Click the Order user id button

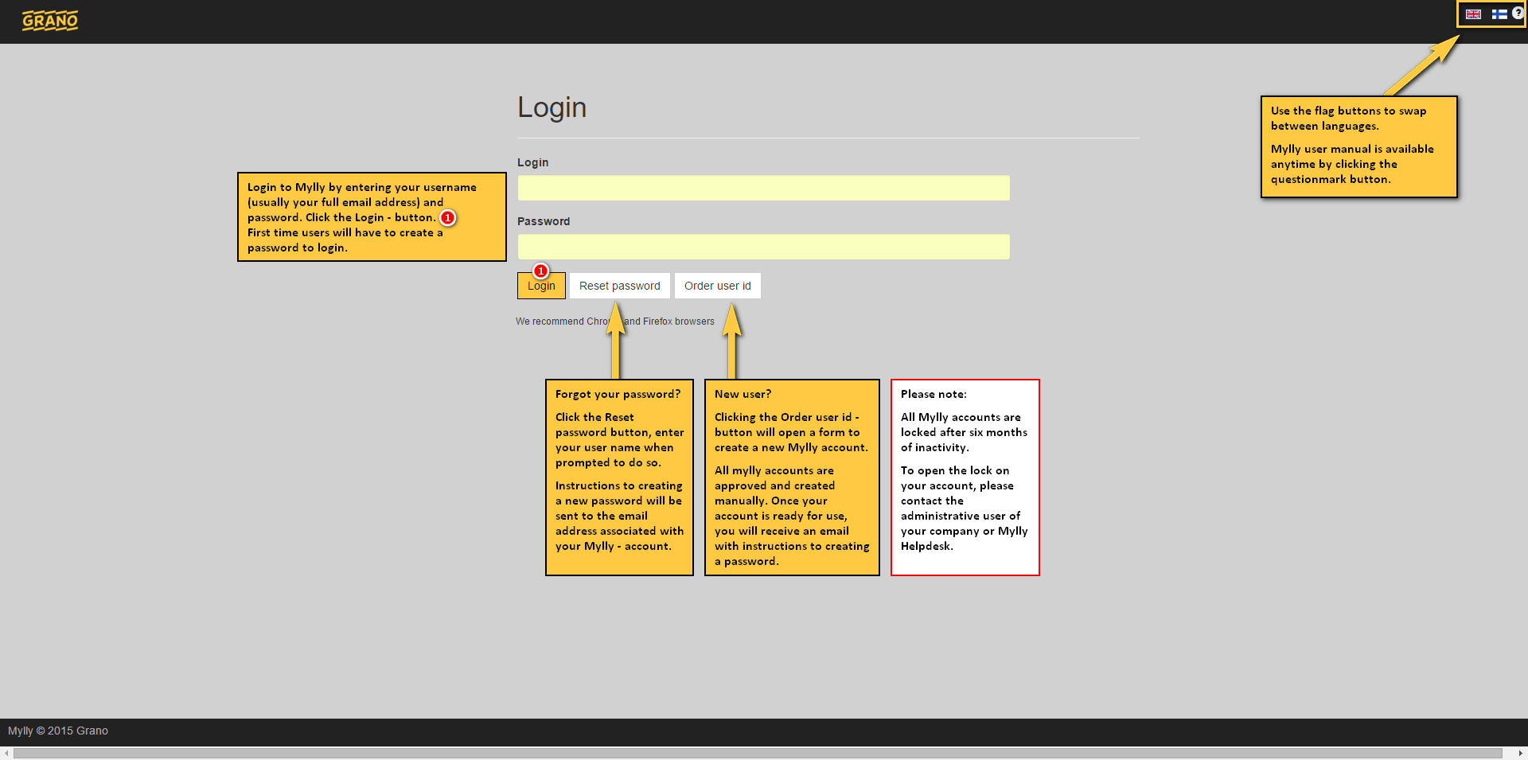(717, 286)
